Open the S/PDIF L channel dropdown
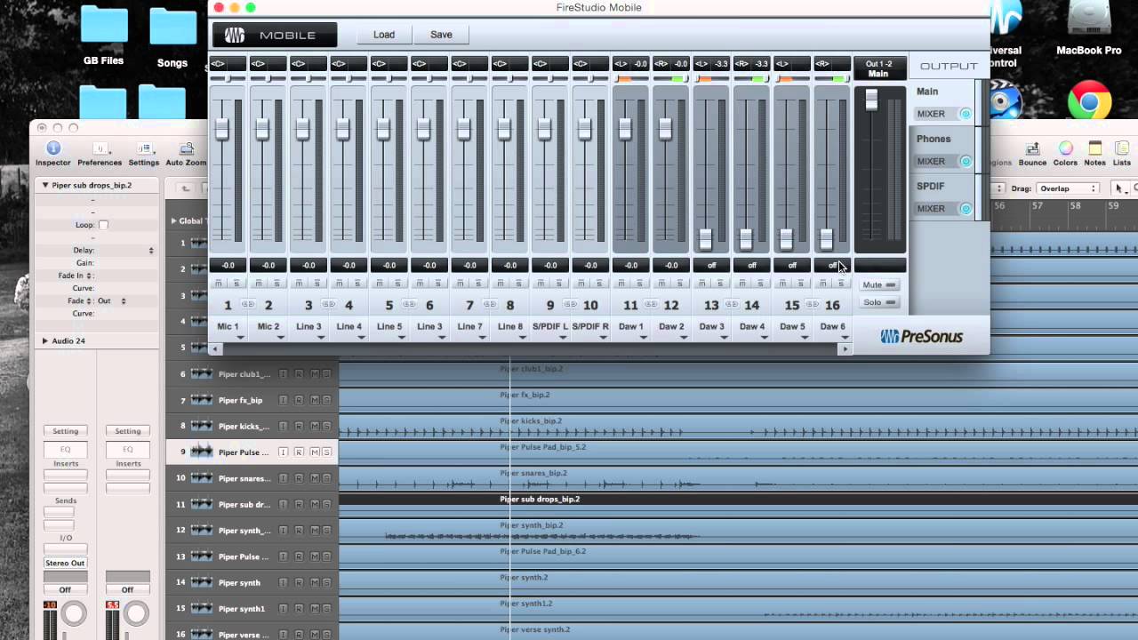The image size is (1138, 640). 563,337
